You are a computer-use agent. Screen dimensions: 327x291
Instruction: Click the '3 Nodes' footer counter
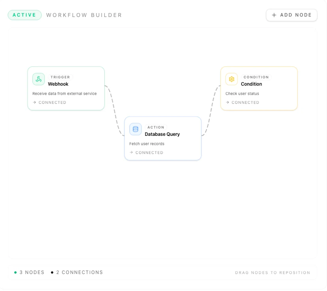pos(32,272)
